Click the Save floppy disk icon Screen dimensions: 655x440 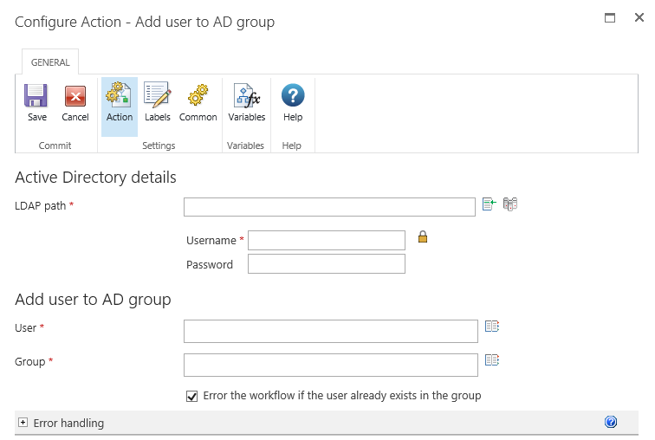(x=36, y=97)
